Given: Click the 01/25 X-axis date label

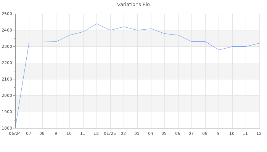Looking at the screenshot, I should click(x=110, y=134).
